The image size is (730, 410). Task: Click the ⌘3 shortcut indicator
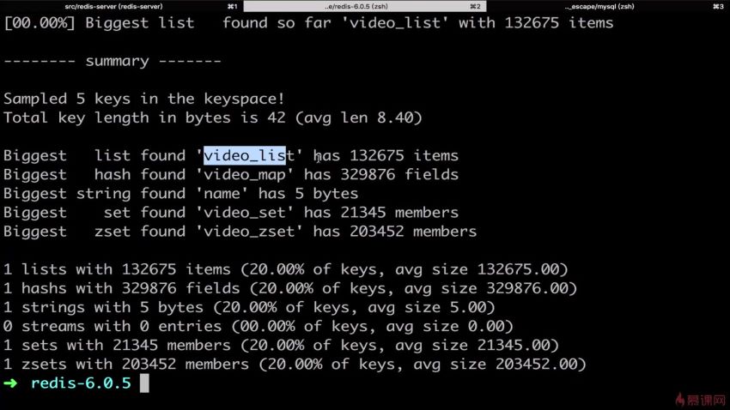(x=718, y=6)
